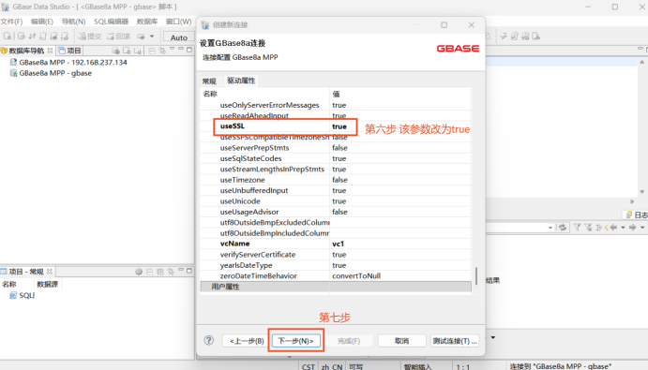Viewport: 648px width, 370px height.
Task: Maximize the 创建新连接 dialog window
Action: [x=444, y=24]
